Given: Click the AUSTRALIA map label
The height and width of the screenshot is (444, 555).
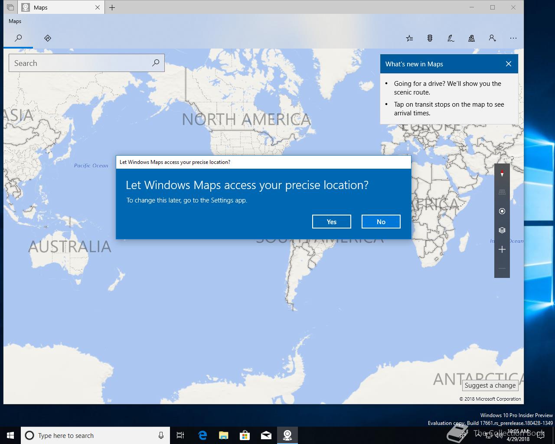Looking at the screenshot, I should coord(70,247).
